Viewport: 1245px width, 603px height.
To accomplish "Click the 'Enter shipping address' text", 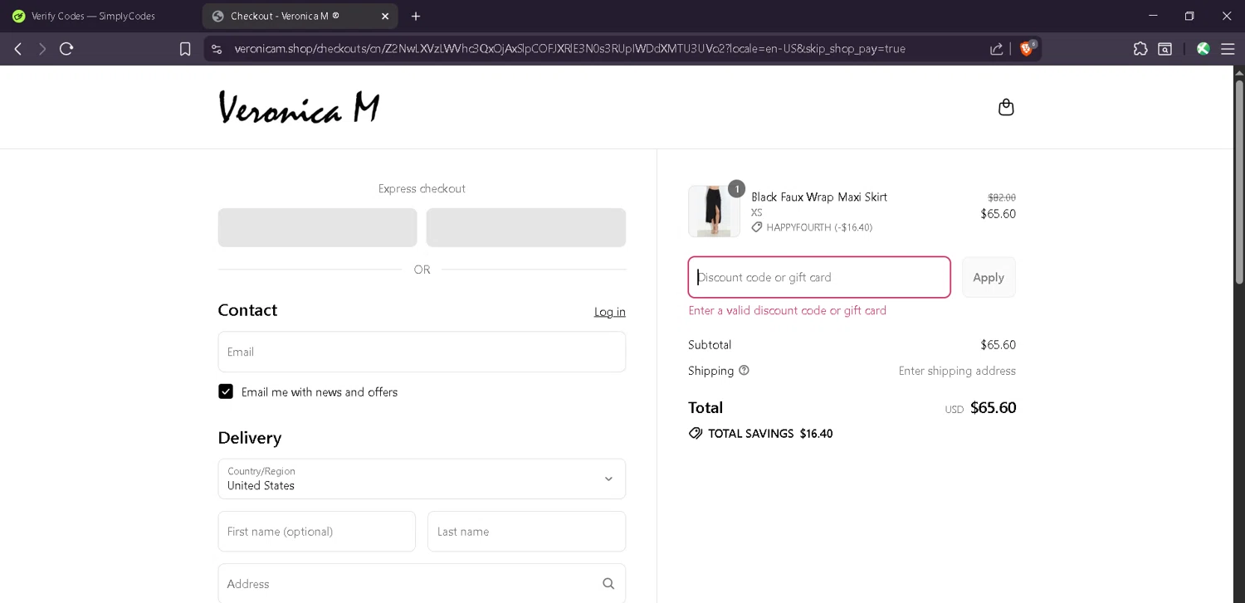I will point(957,371).
